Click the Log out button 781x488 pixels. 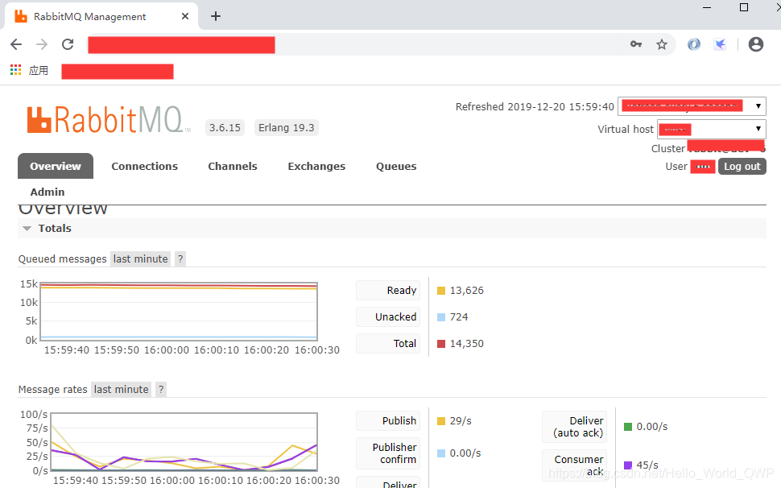742,167
